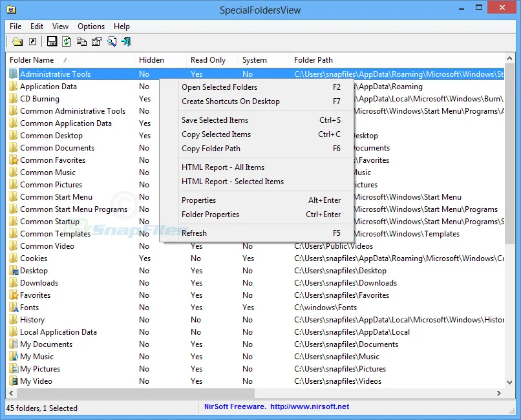
Task: Choose Save Selected Items in context menu
Action: [x=256, y=120]
